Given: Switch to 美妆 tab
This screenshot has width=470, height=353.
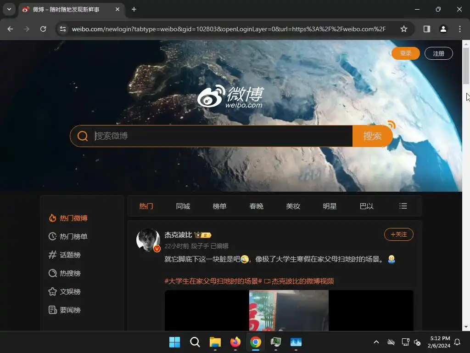Looking at the screenshot, I should [x=293, y=206].
